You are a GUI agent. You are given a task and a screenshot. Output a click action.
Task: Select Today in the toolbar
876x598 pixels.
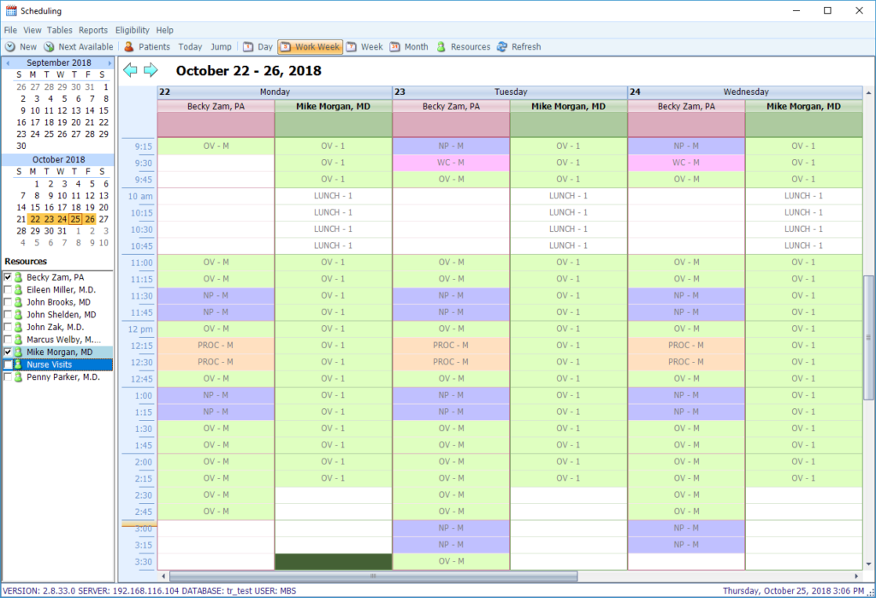click(x=190, y=47)
